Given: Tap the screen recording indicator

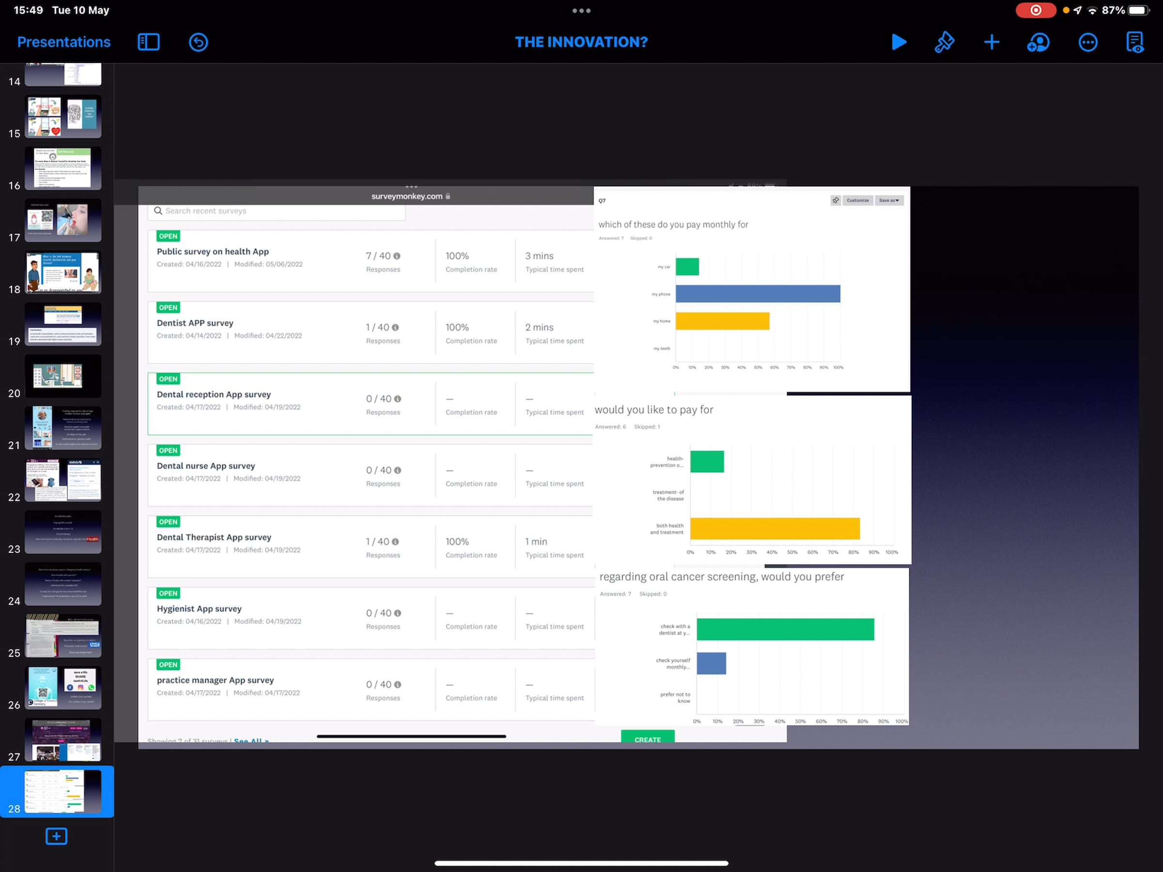Looking at the screenshot, I should [x=1035, y=10].
